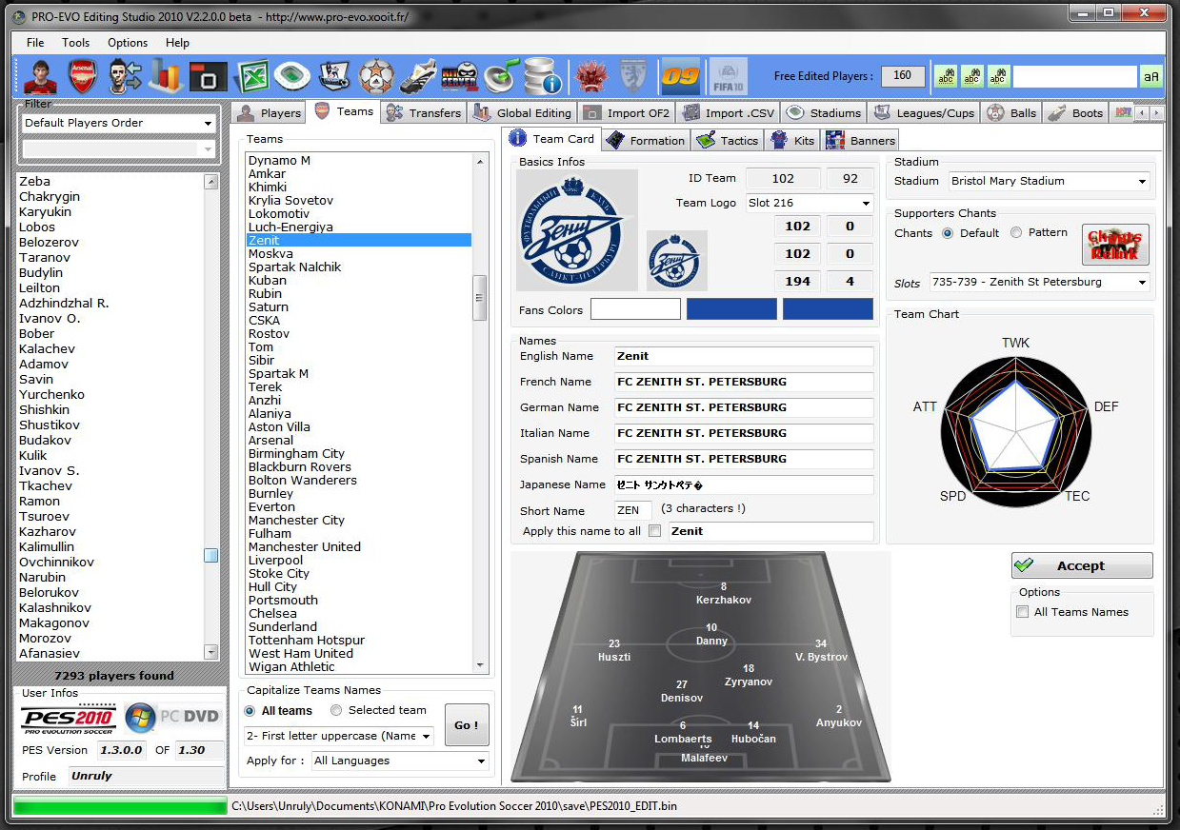Click the small Zenit logo thumbnail
This screenshot has width=1180, height=830.
click(676, 260)
